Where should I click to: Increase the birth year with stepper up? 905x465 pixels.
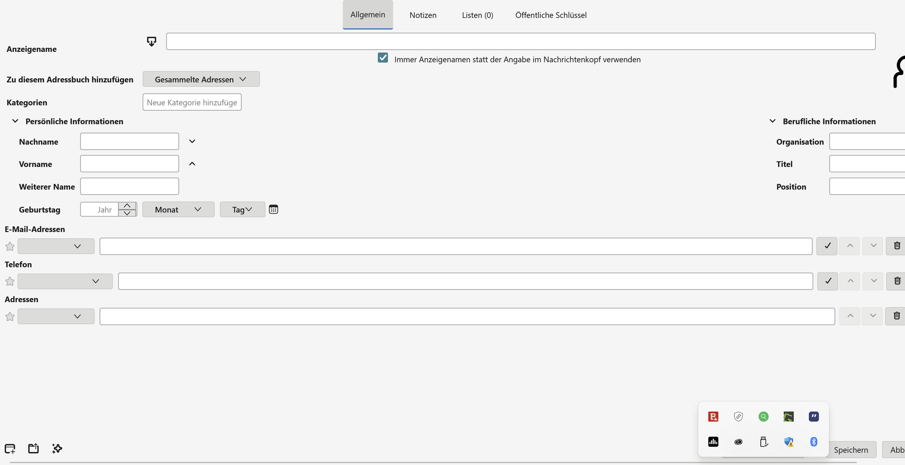pos(127,206)
